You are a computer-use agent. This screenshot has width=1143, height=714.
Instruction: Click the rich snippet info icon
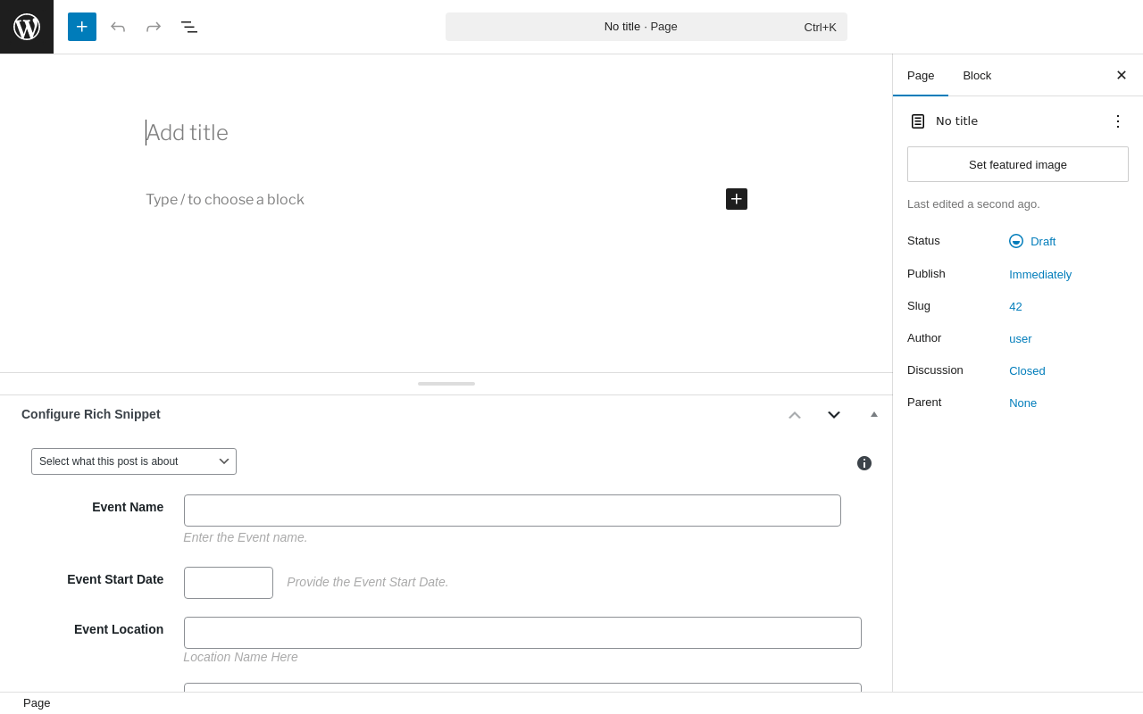pyautogui.click(x=864, y=463)
